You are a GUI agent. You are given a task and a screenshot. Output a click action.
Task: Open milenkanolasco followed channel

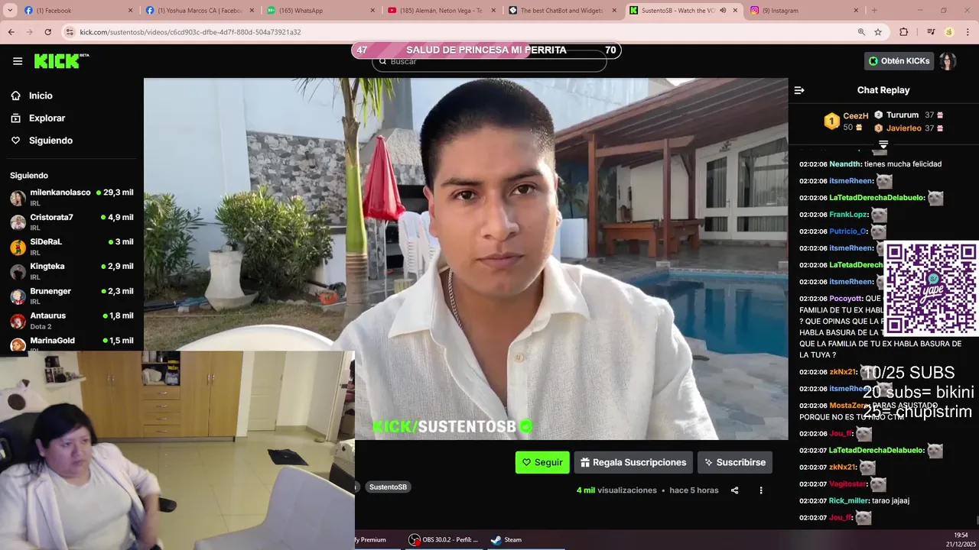tap(72, 197)
